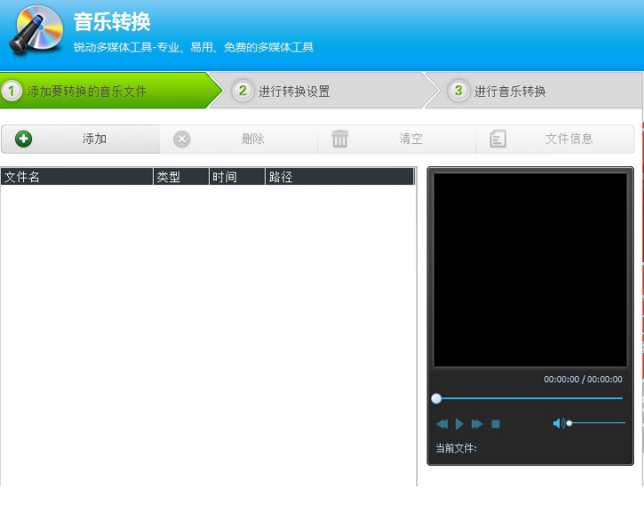Switch to step 2 进行转换设置

point(322,91)
